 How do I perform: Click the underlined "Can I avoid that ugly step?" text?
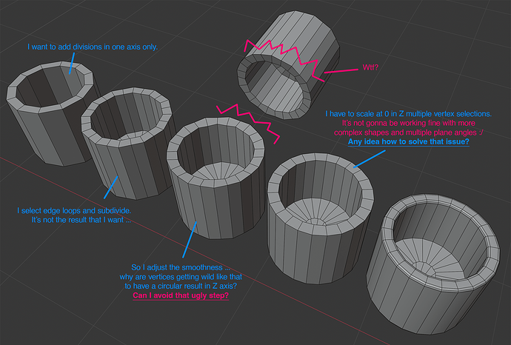pos(181,295)
